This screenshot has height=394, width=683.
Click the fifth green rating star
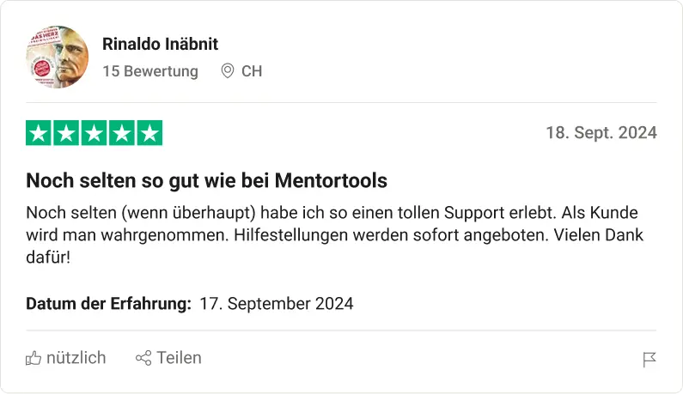[149, 133]
